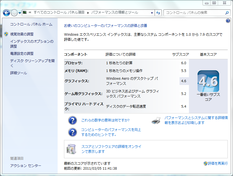Click サブスコア column header

click(181, 55)
